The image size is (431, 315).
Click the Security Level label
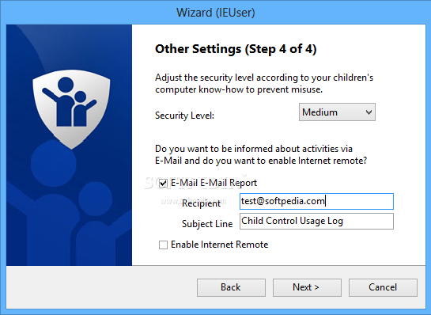point(184,116)
